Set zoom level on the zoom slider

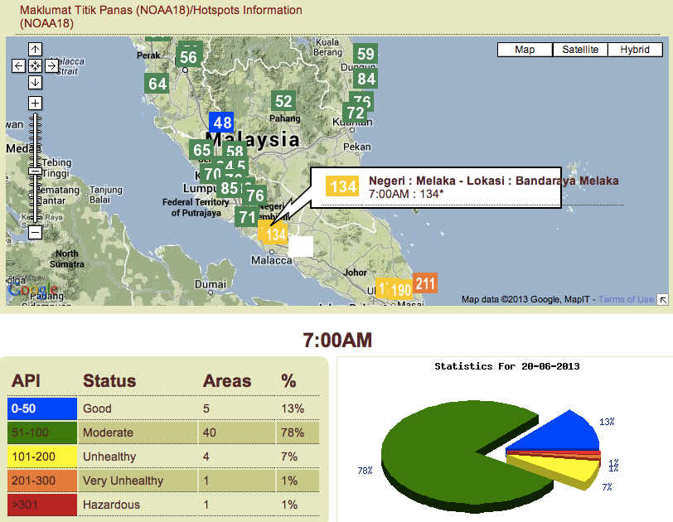tap(35, 166)
